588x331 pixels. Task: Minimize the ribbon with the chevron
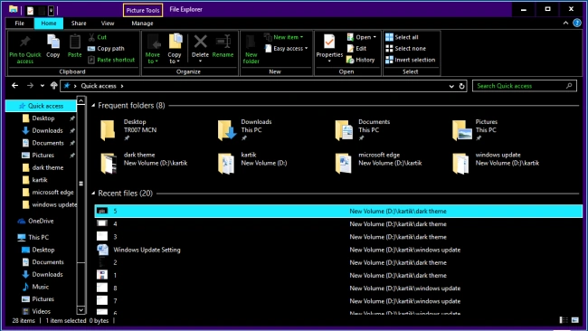point(565,23)
